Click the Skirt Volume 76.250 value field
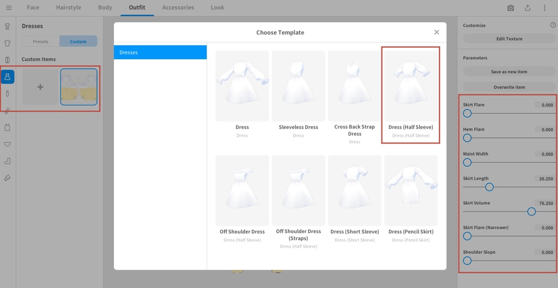 tap(544, 203)
